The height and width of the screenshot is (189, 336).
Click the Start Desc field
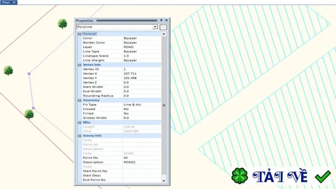[142, 176]
